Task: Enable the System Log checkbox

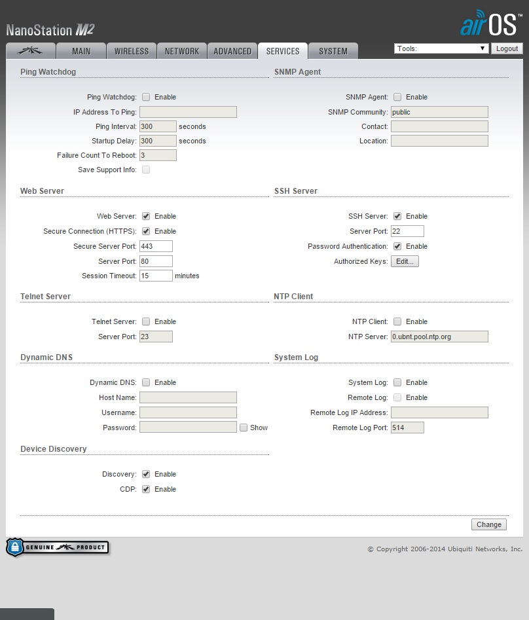Action: pos(397,382)
